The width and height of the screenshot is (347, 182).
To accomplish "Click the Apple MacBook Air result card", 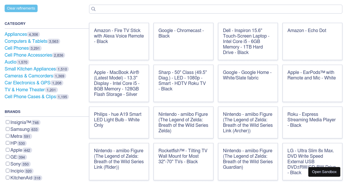I will click(x=119, y=83).
